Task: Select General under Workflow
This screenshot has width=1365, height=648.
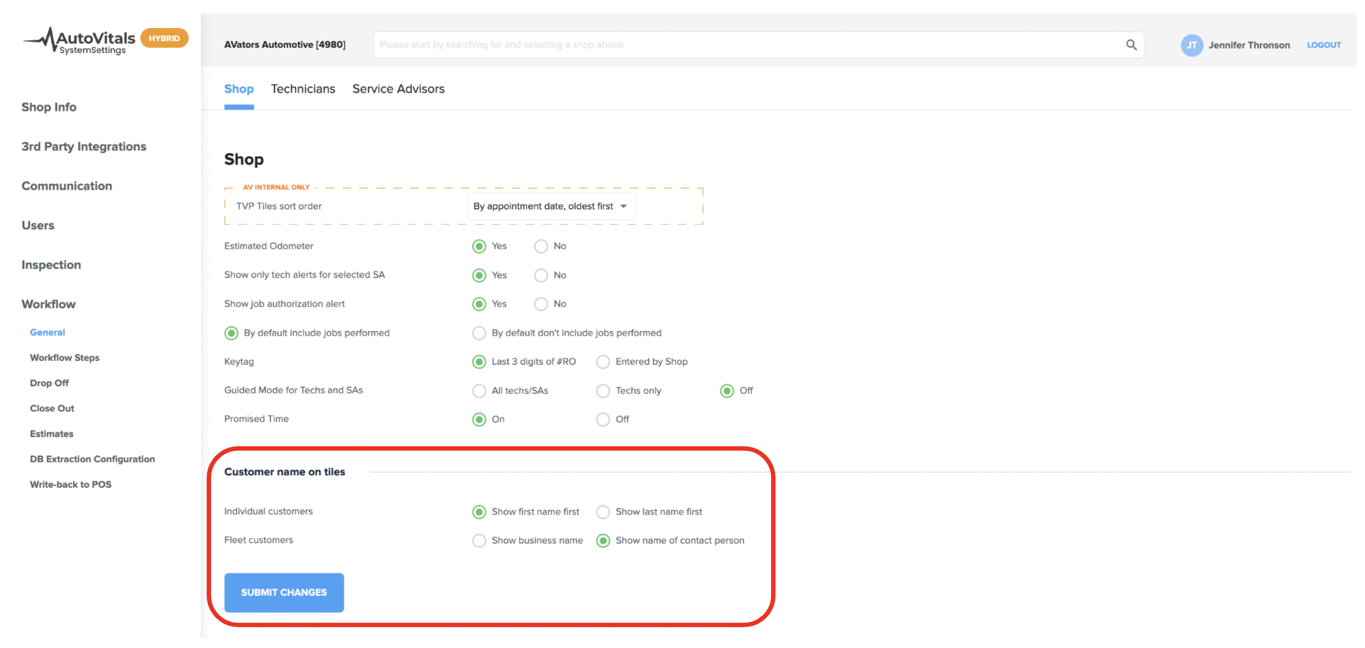Action: point(47,332)
